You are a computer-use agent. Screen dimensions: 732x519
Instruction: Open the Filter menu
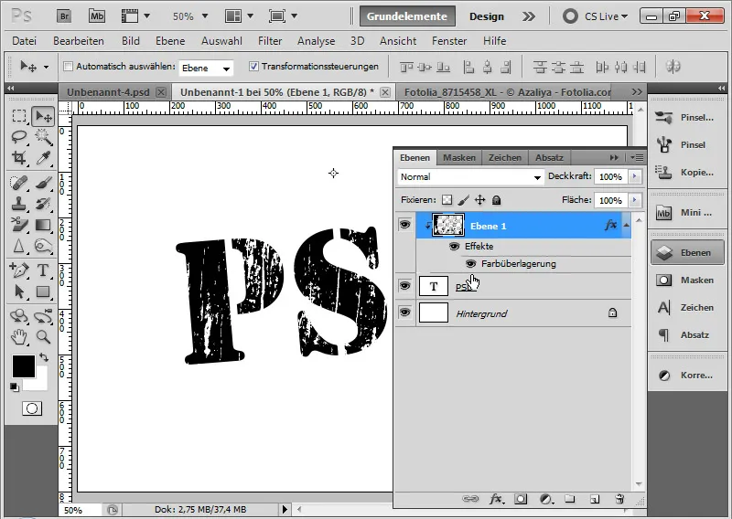click(x=270, y=41)
